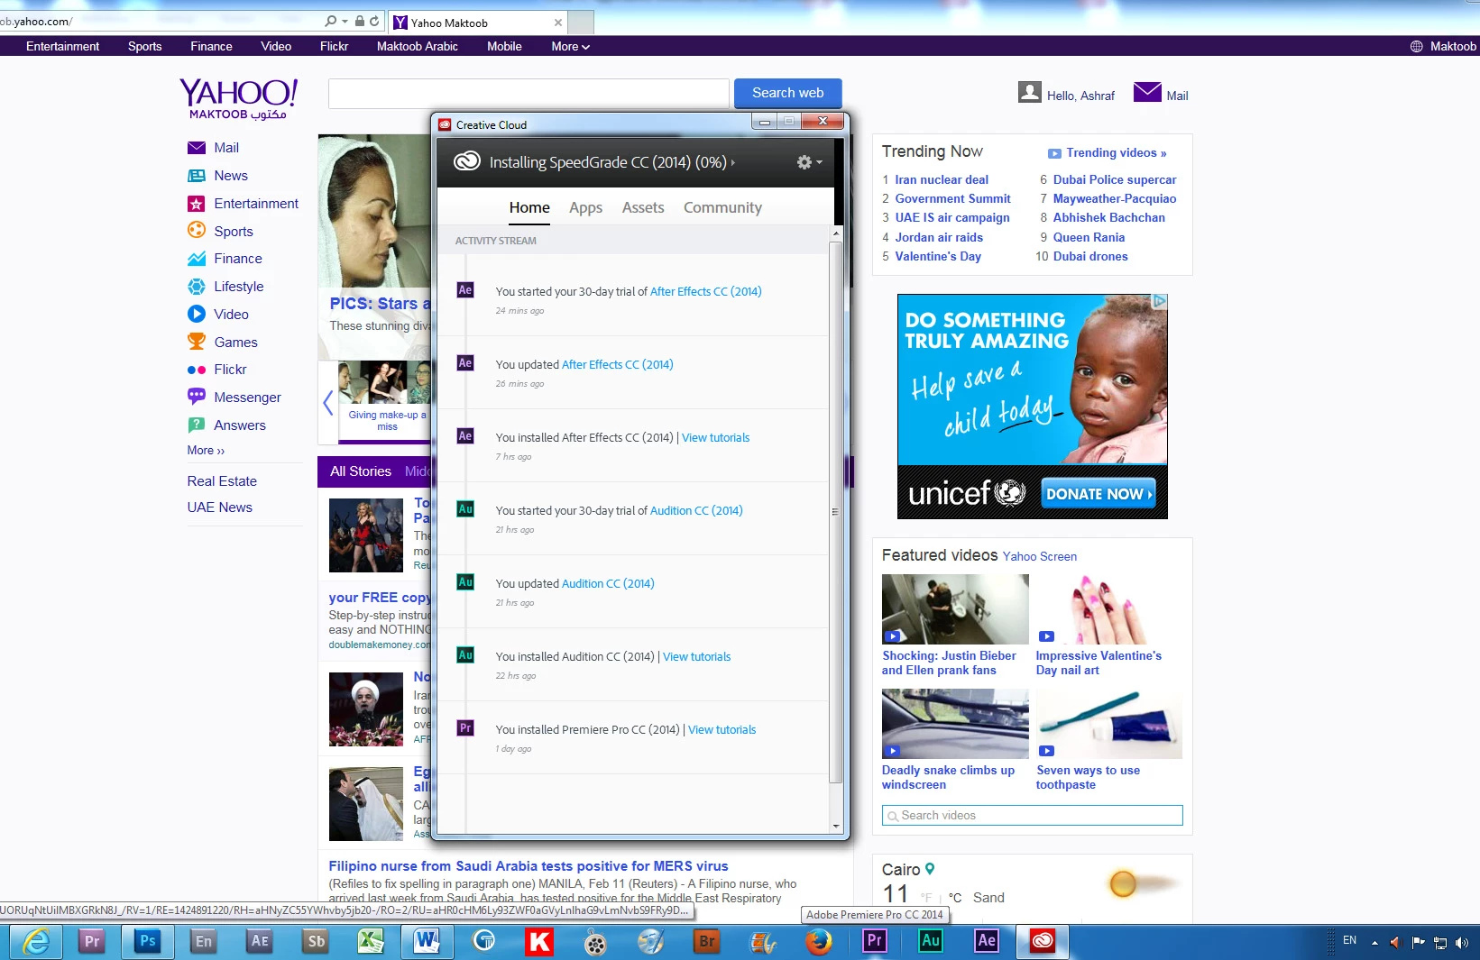Click Maktoob globe link at top right
The height and width of the screenshot is (960, 1480).
pyautogui.click(x=1443, y=47)
